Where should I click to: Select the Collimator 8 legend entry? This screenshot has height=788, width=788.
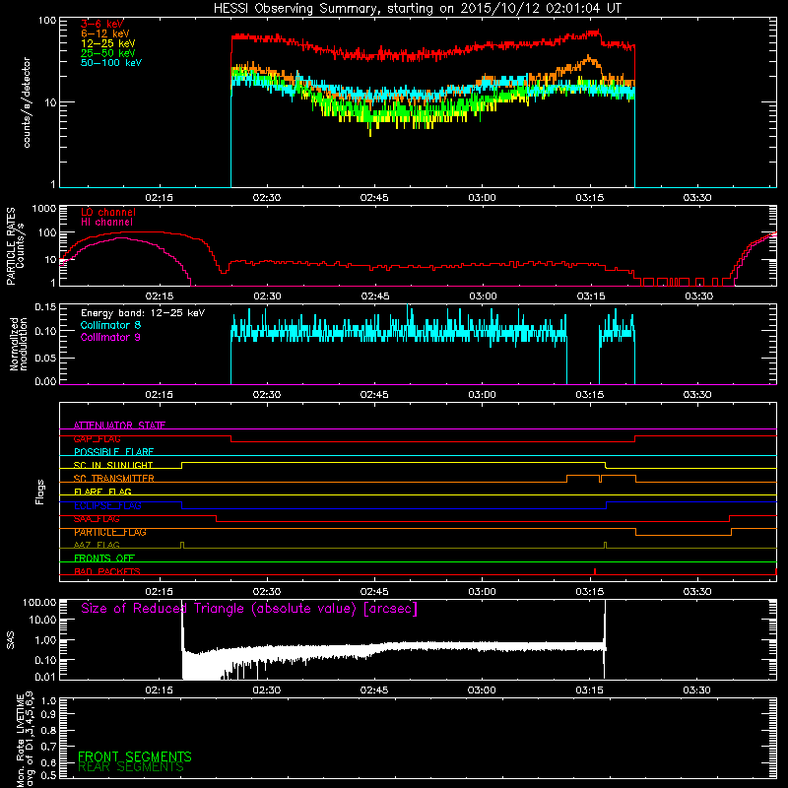(x=110, y=325)
